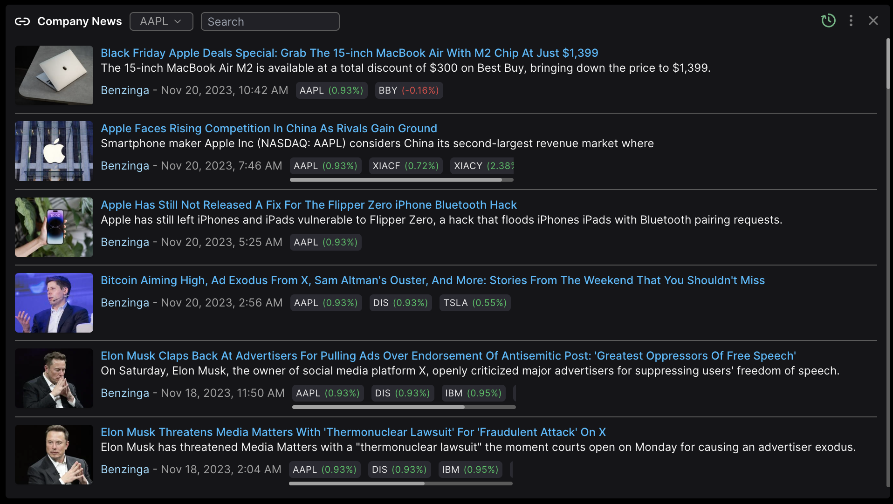Click DIS tag on Nov 18 11:50 AM article
The width and height of the screenshot is (893, 504).
403,393
